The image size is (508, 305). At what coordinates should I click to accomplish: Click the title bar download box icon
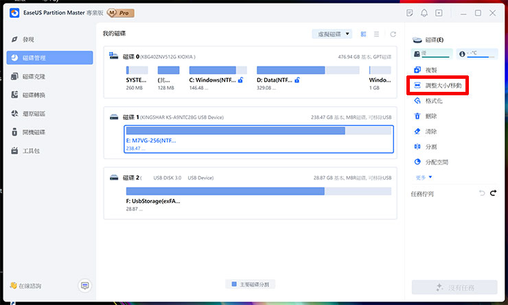click(439, 13)
